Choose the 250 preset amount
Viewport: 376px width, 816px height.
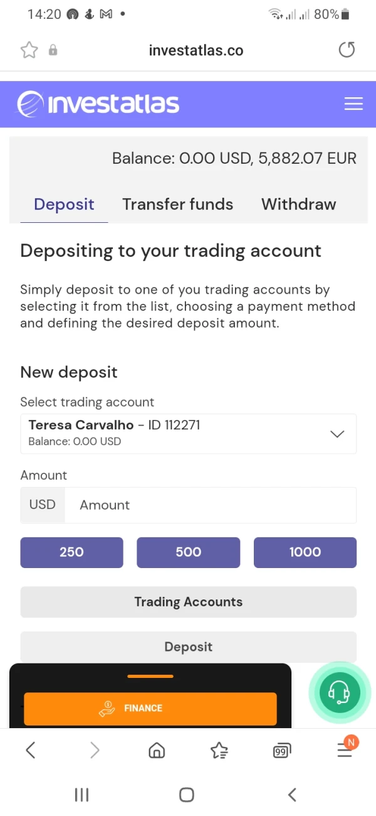[x=71, y=552]
